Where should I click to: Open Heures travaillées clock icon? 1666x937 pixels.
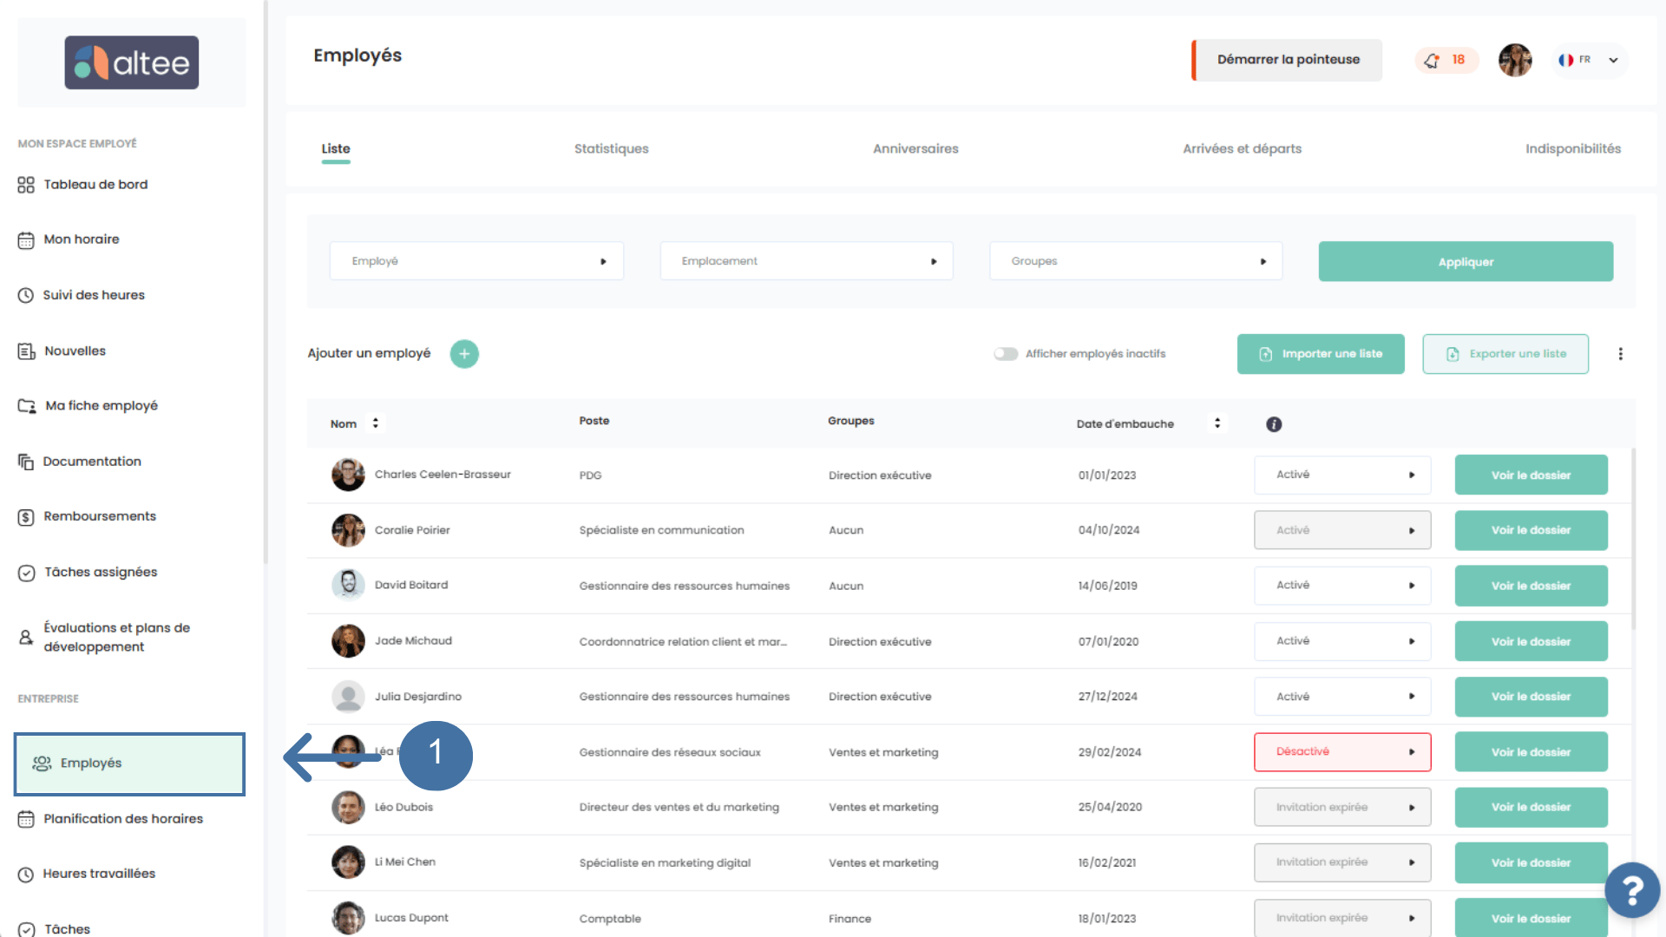point(26,875)
